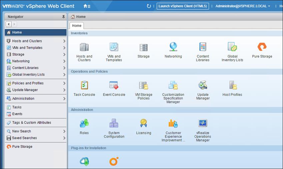Click the Administration section header in Home
Viewport: 283px width, 169px height.
coord(82,110)
